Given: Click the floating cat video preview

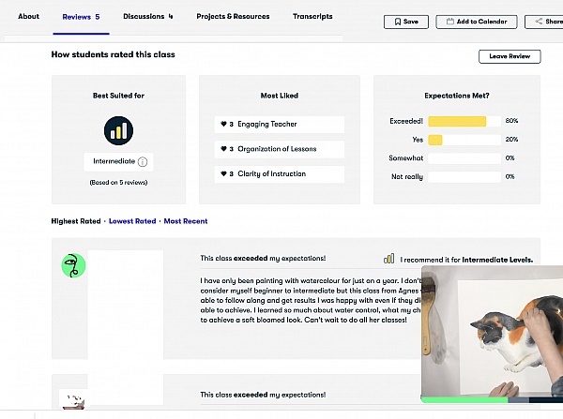Looking at the screenshot, I should pos(492,333).
